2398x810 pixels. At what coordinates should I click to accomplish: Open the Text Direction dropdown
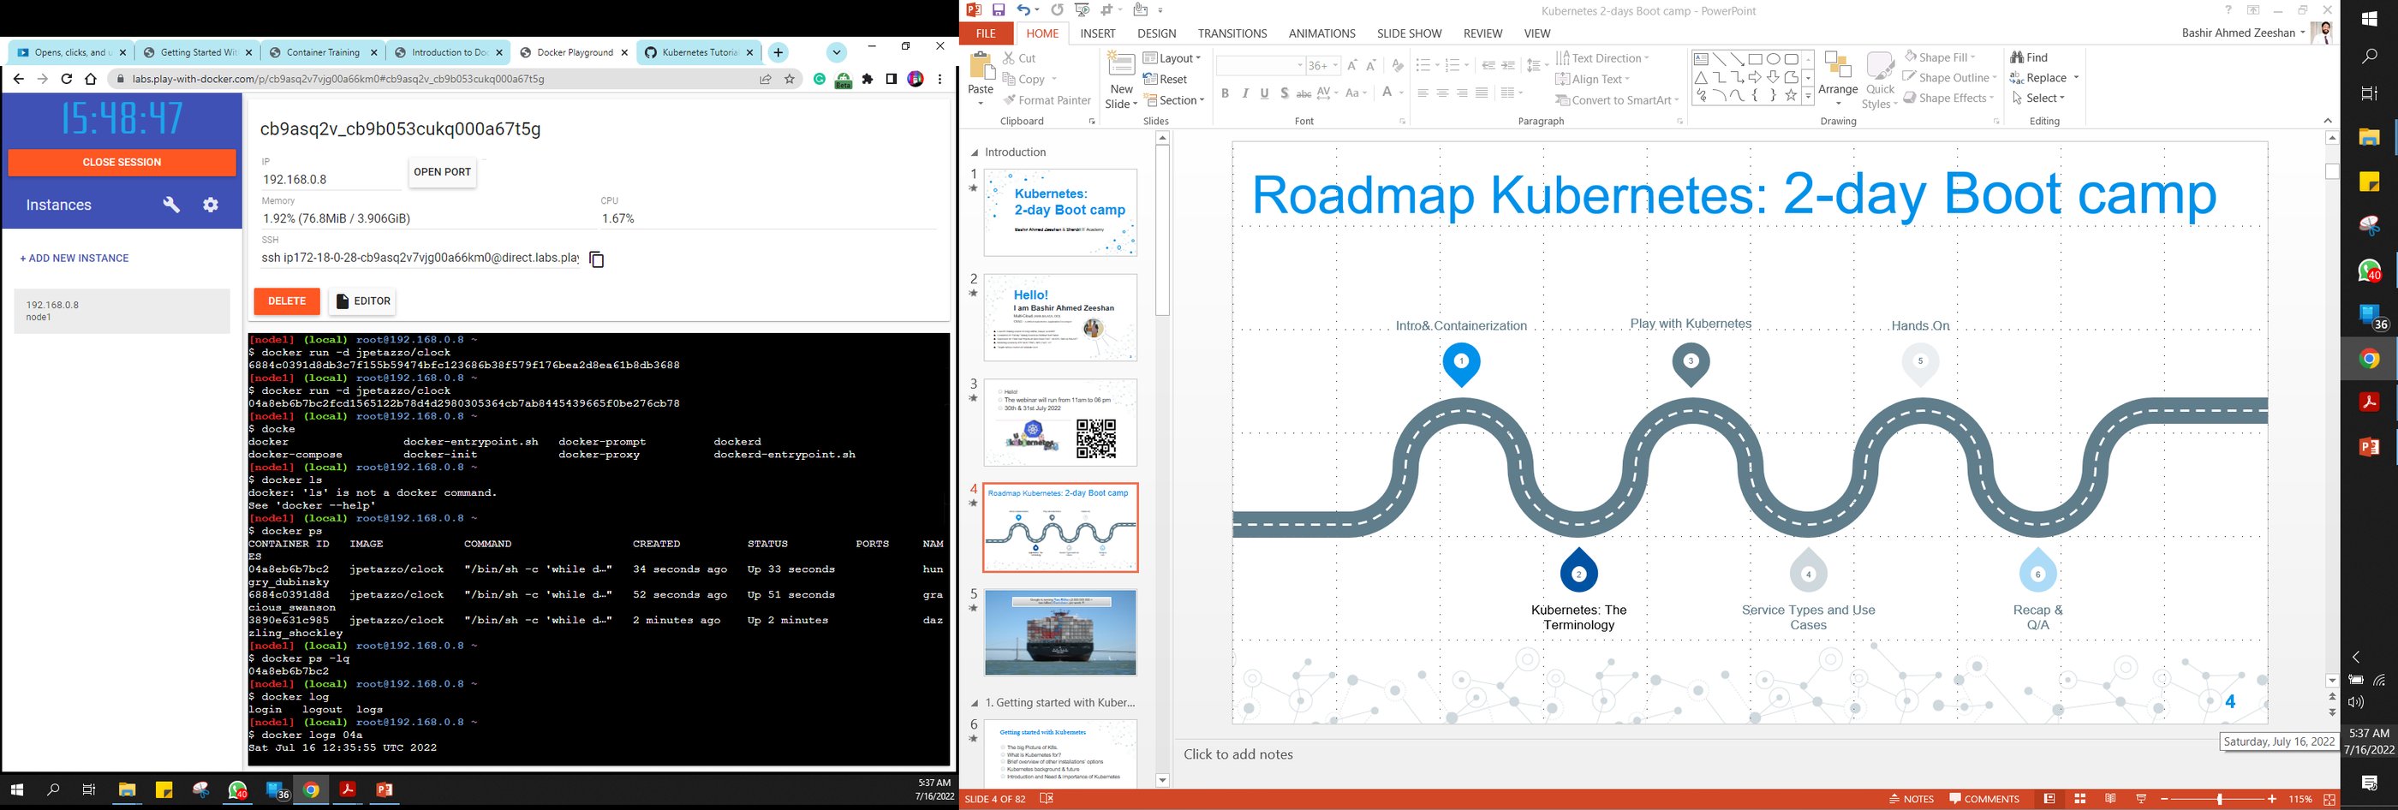point(1602,57)
